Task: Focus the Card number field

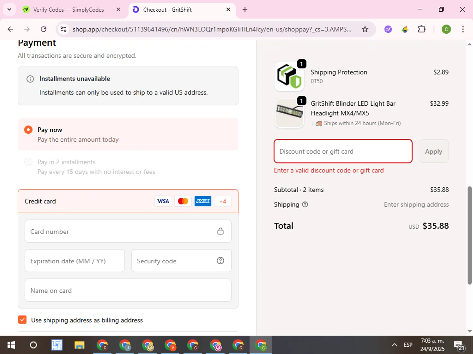Action: 128,231
